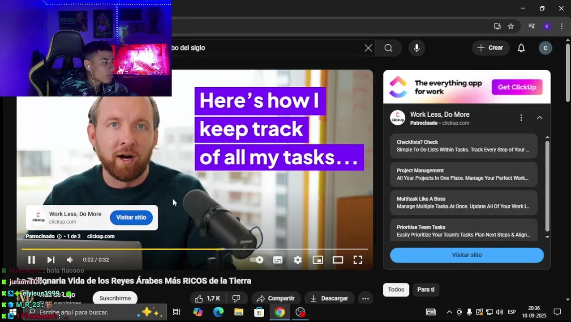Click the Windows search box Escribe aquí
This screenshot has width=571, height=322.
click(x=94, y=312)
